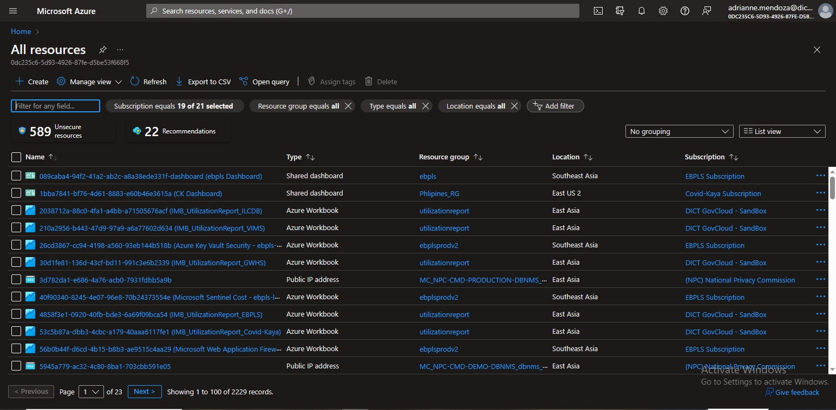Open the Help question mark icon
This screenshot has width=836, height=410.
(x=685, y=11)
